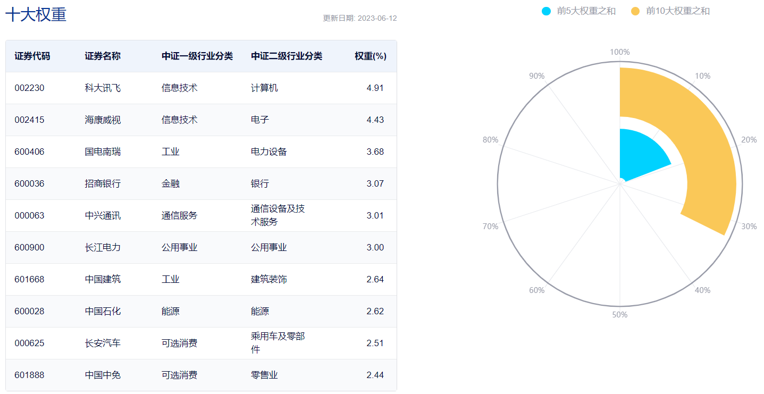Image resolution: width=764 pixels, height=394 pixels.
Task: Toggle the 前10大权重之和 legend item
Action: click(x=670, y=11)
